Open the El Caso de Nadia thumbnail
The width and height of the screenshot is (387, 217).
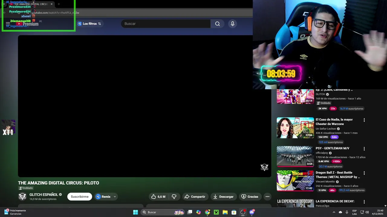pyautogui.click(x=295, y=128)
